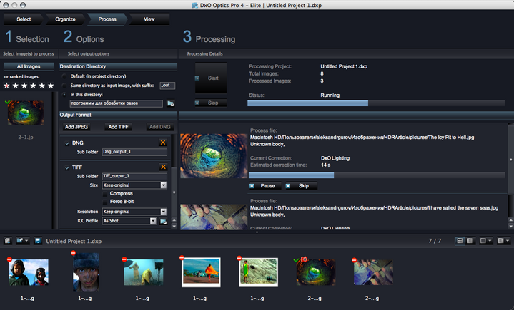
Task: Click the first red rank star
Action: pyautogui.click(x=7, y=86)
